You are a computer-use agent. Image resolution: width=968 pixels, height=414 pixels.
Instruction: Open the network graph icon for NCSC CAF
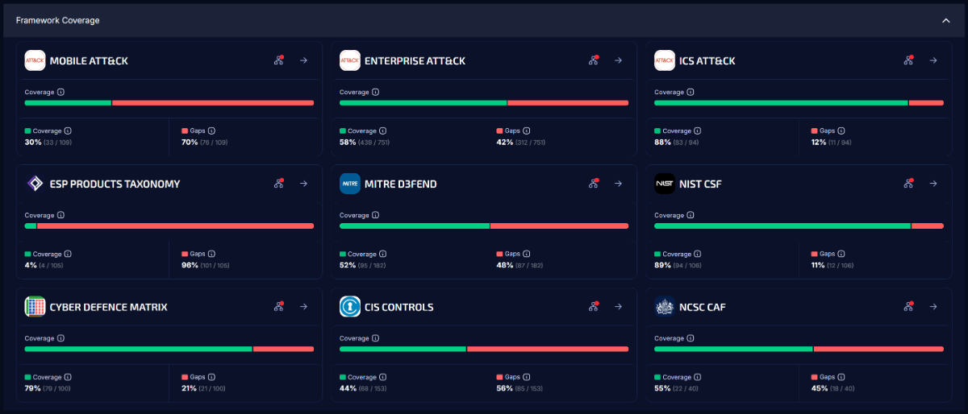[x=908, y=307]
